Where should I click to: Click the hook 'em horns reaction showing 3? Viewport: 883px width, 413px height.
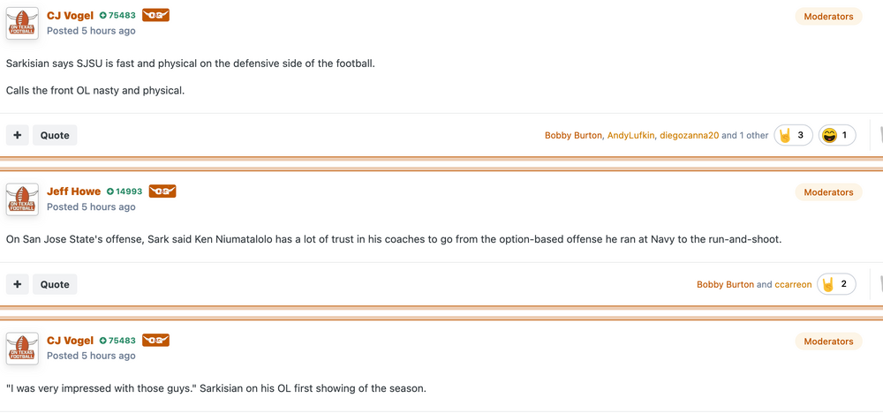(x=793, y=136)
